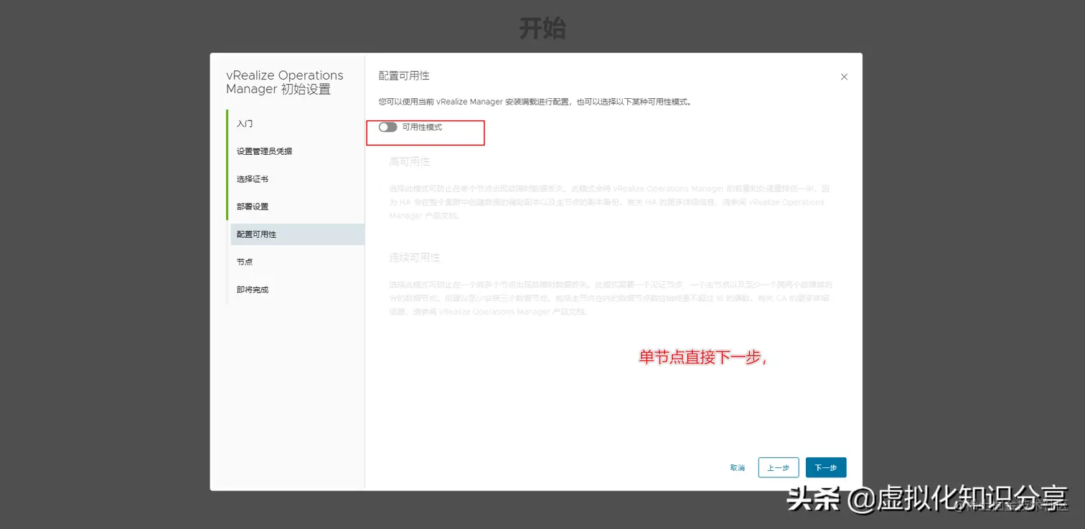1085x529 pixels.
Task: Navigate to 选择证书 step
Action: click(253, 178)
